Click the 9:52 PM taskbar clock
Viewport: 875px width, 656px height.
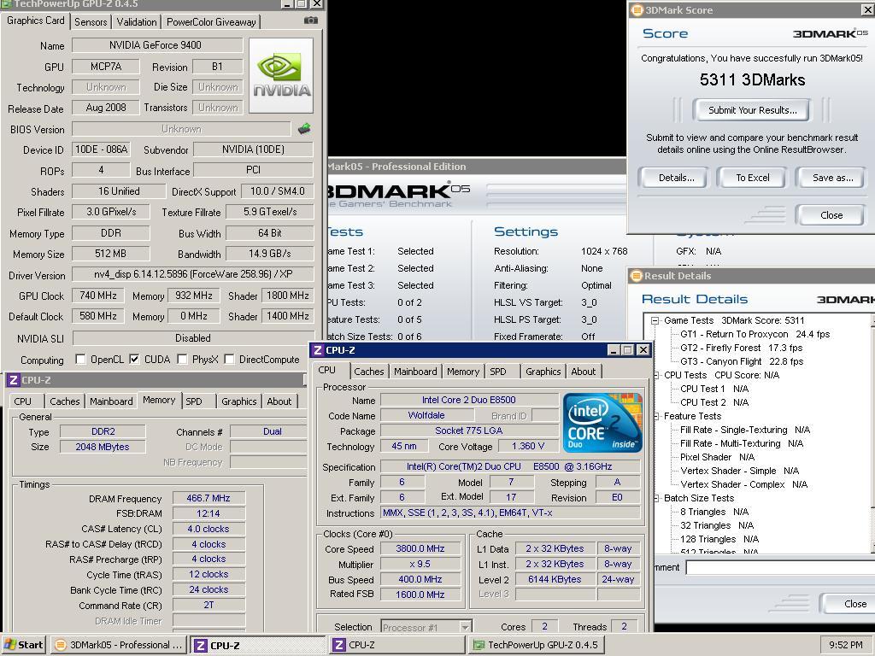pyautogui.click(x=845, y=645)
